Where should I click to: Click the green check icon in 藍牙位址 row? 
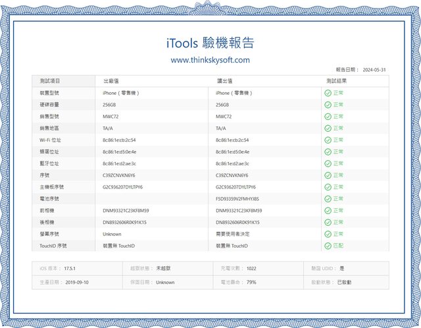pyautogui.click(x=328, y=163)
